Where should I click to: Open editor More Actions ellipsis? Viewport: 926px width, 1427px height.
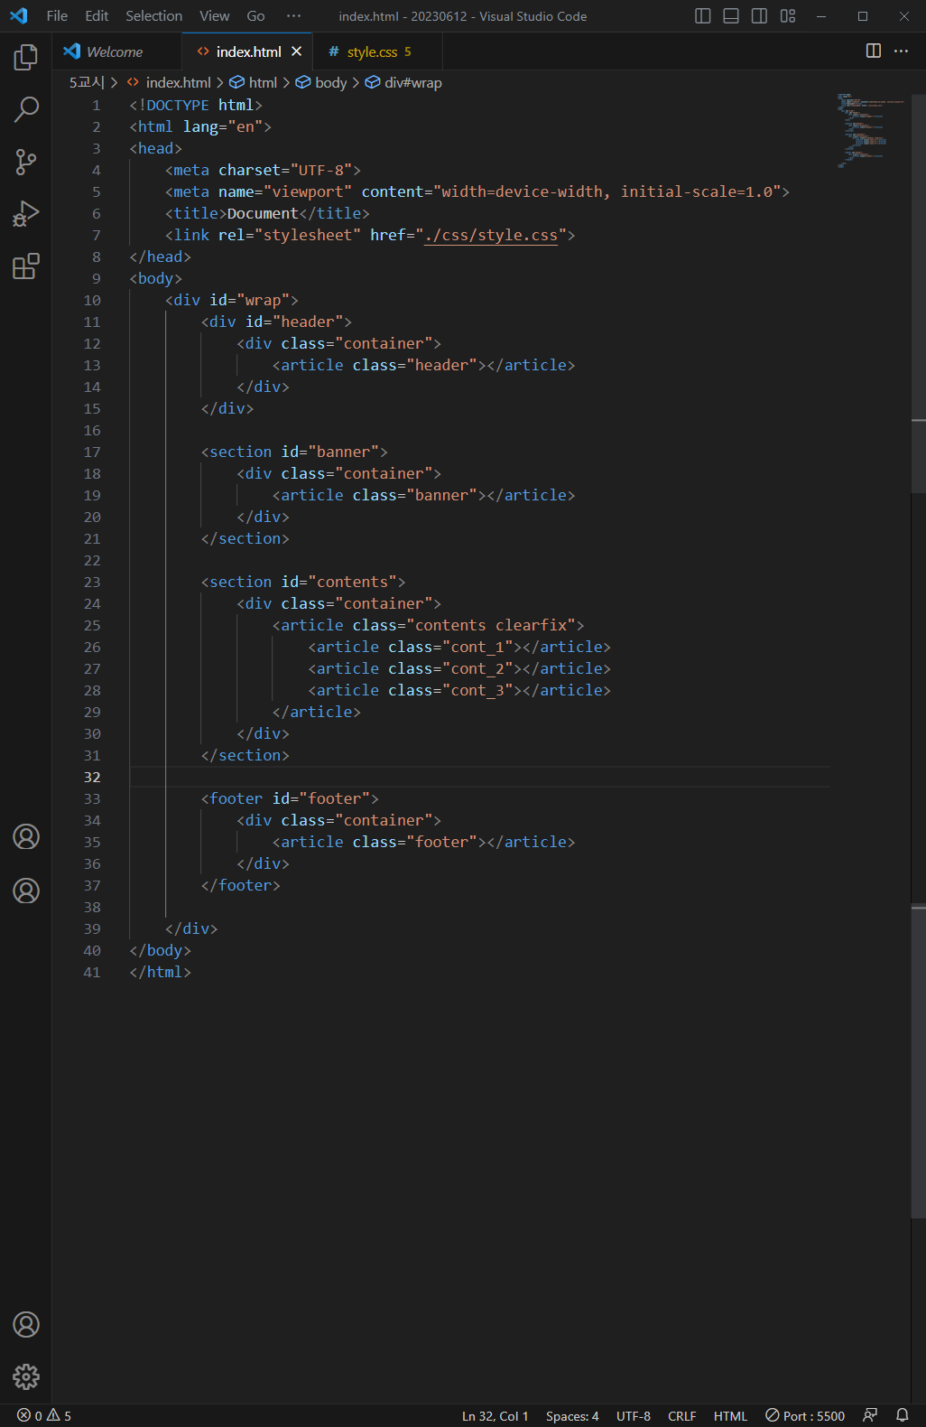(901, 51)
